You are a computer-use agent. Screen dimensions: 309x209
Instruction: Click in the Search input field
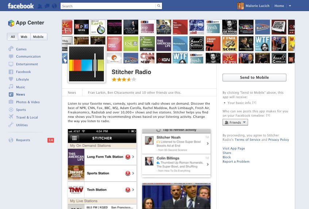tap(108, 6)
